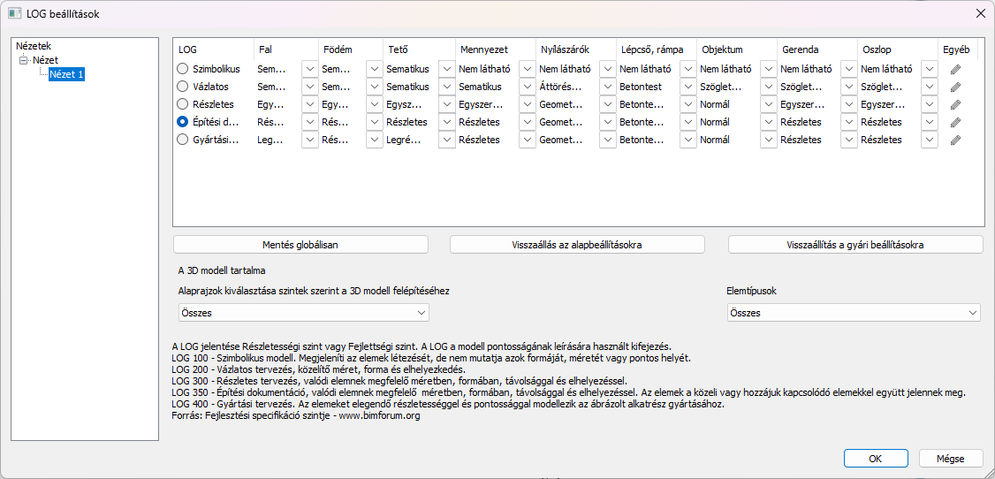Open Födém dropdown in Vázlatos row
This screenshot has width=995, height=479.
pyautogui.click(x=375, y=87)
